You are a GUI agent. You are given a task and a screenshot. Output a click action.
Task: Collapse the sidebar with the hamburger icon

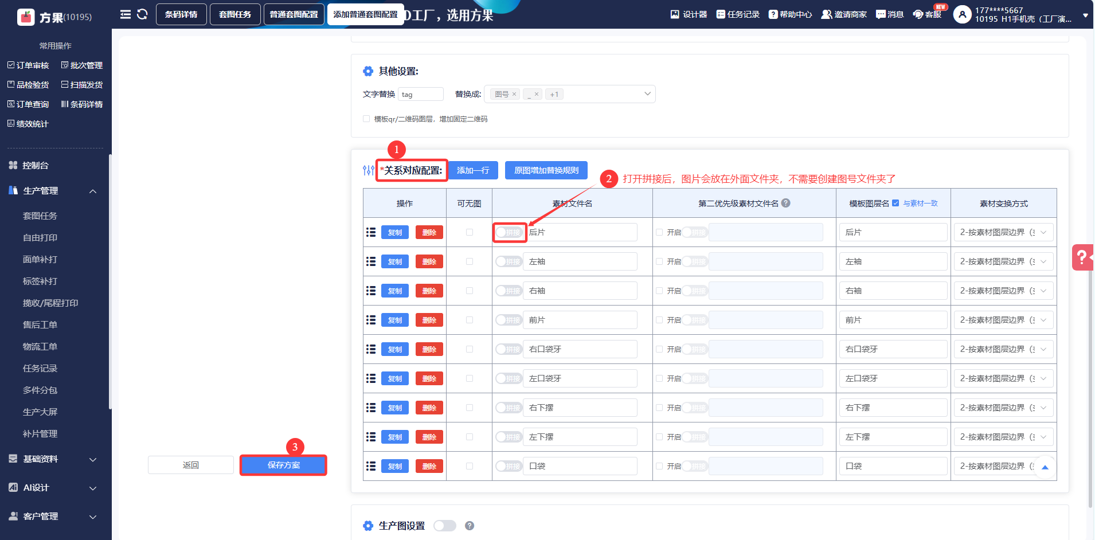click(x=126, y=14)
